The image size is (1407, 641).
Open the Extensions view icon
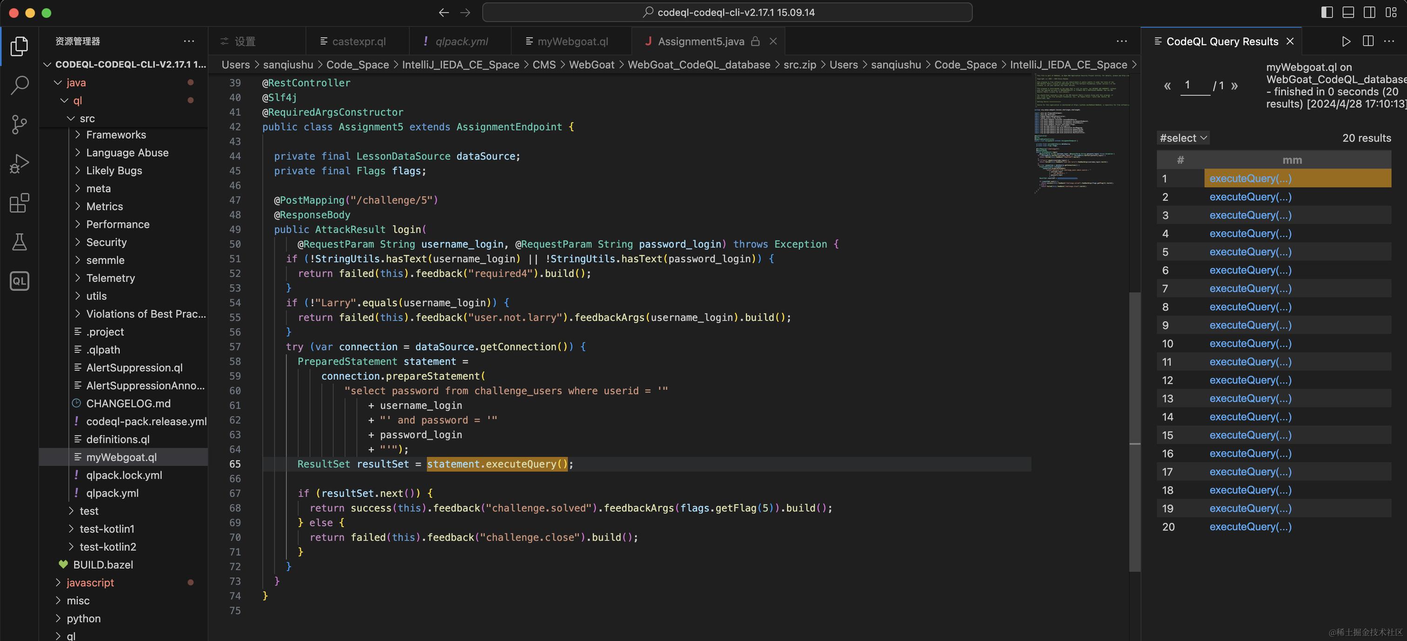coord(20,203)
